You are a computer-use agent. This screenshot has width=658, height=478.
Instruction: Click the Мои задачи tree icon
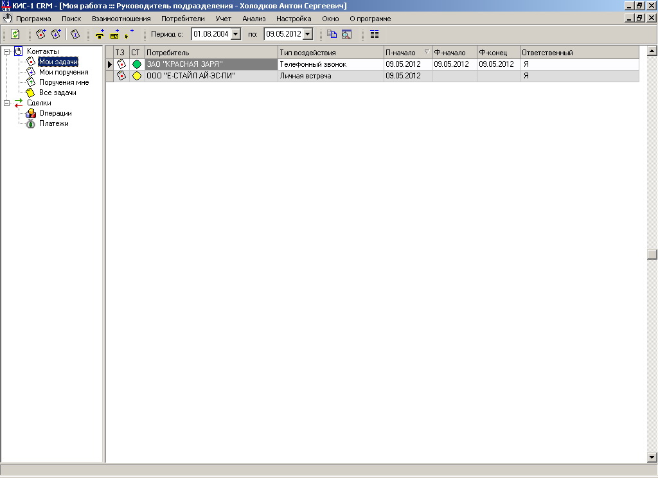pos(31,62)
